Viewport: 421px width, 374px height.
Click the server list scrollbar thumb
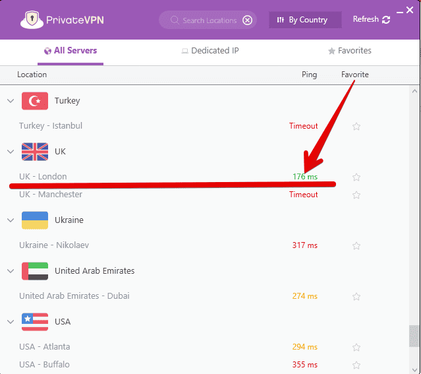[x=414, y=336]
